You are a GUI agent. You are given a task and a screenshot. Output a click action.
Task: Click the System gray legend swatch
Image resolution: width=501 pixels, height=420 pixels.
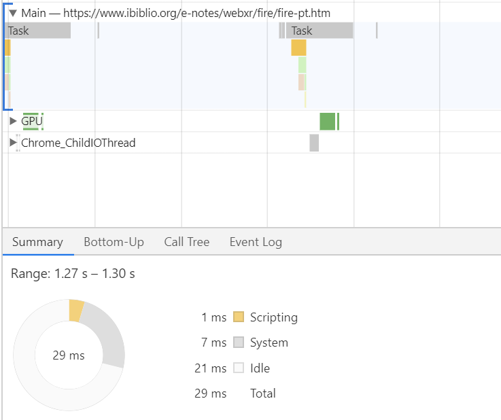tap(238, 343)
